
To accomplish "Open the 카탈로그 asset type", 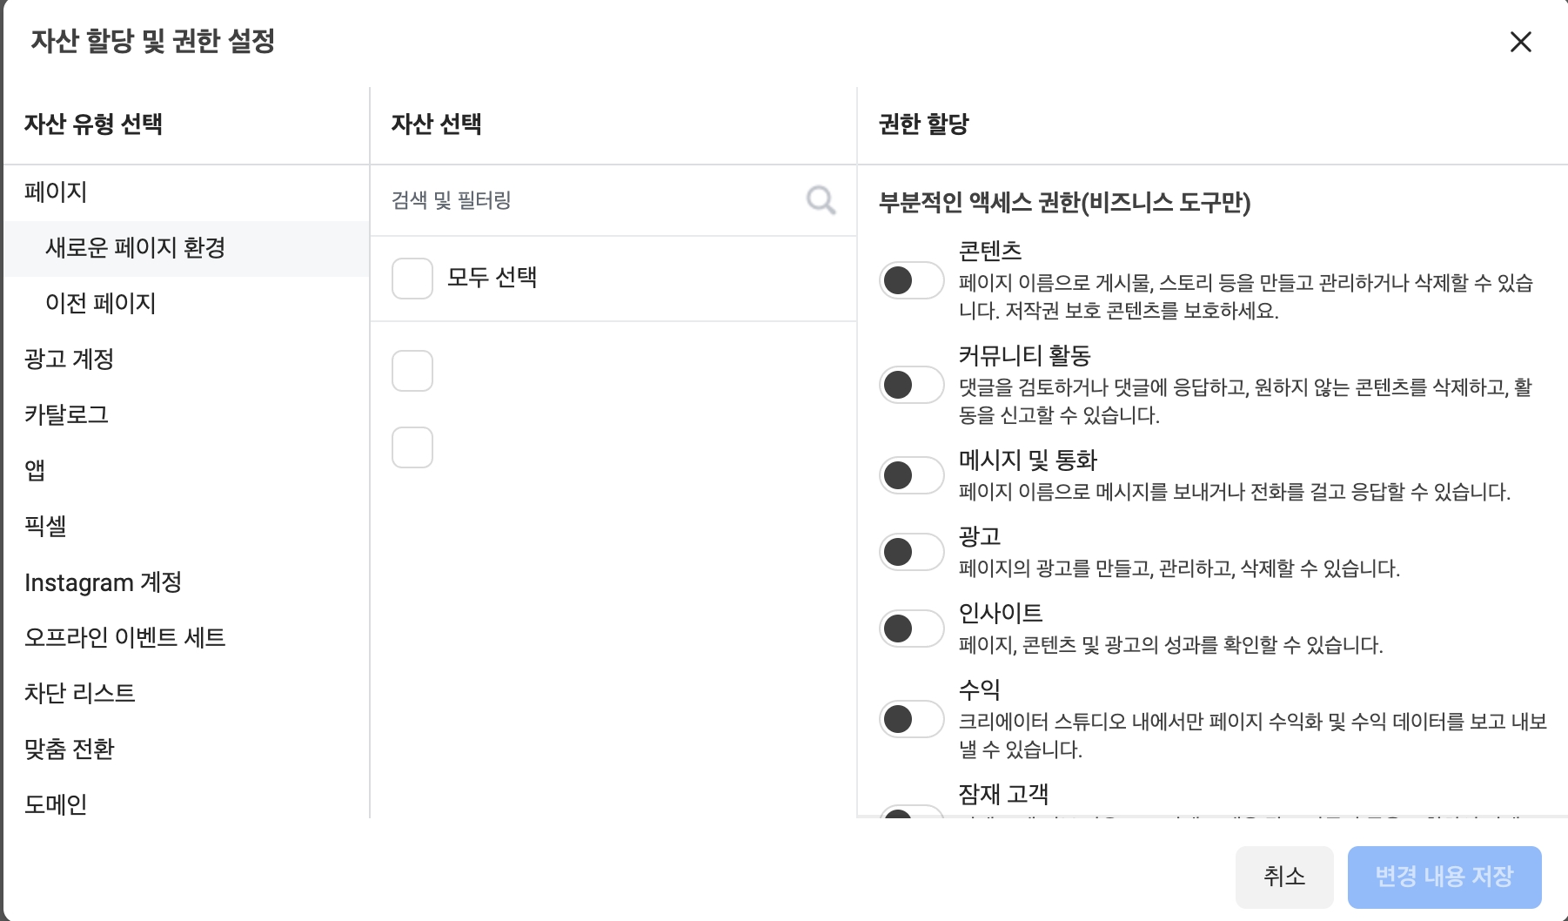I will click(66, 414).
